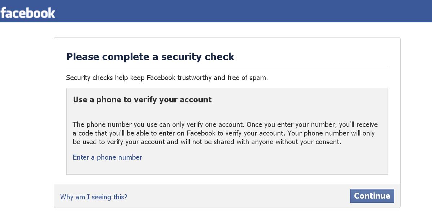Click the Continue button
The height and width of the screenshot is (217, 432).
(x=372, y=196)
